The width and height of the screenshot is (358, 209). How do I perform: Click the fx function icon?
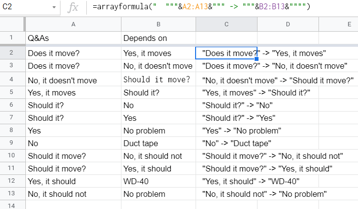pos(73,8)
